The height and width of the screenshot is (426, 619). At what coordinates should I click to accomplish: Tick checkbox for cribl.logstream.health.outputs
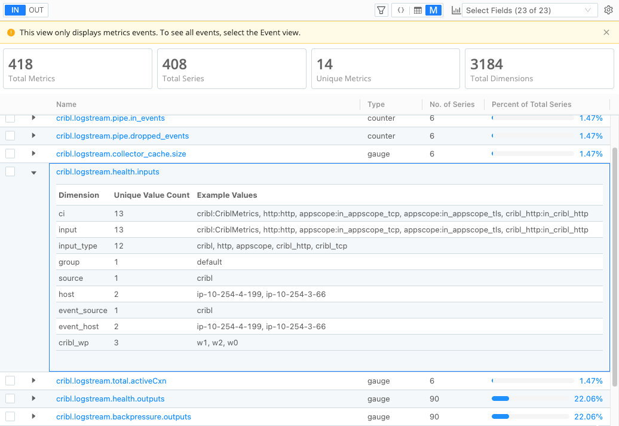10,399
